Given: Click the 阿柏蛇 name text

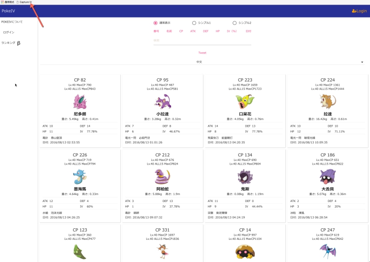Looking at the screenshot, I should (x=163, y=189).
